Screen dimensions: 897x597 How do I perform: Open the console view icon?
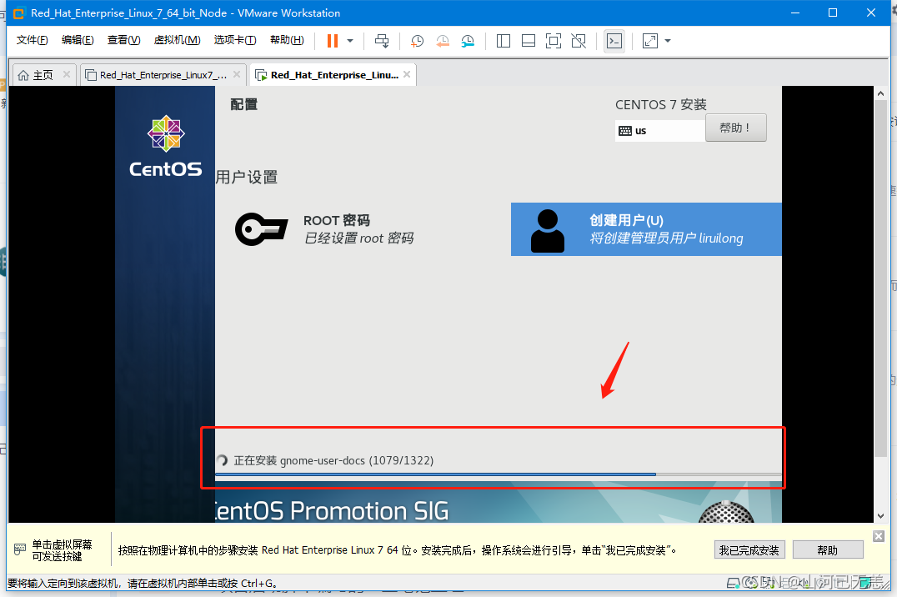[x=614, y=41]
